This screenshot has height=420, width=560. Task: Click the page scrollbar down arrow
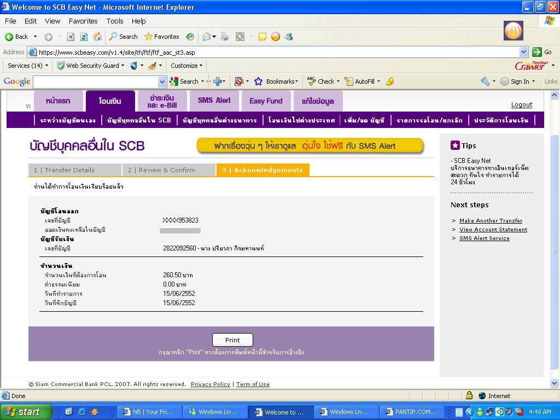click(x=555, y=383)
